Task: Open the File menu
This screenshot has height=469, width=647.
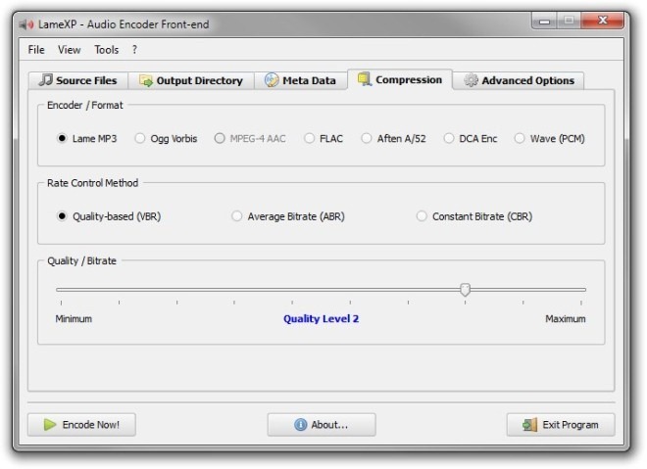Action: [x=36, y=50]
